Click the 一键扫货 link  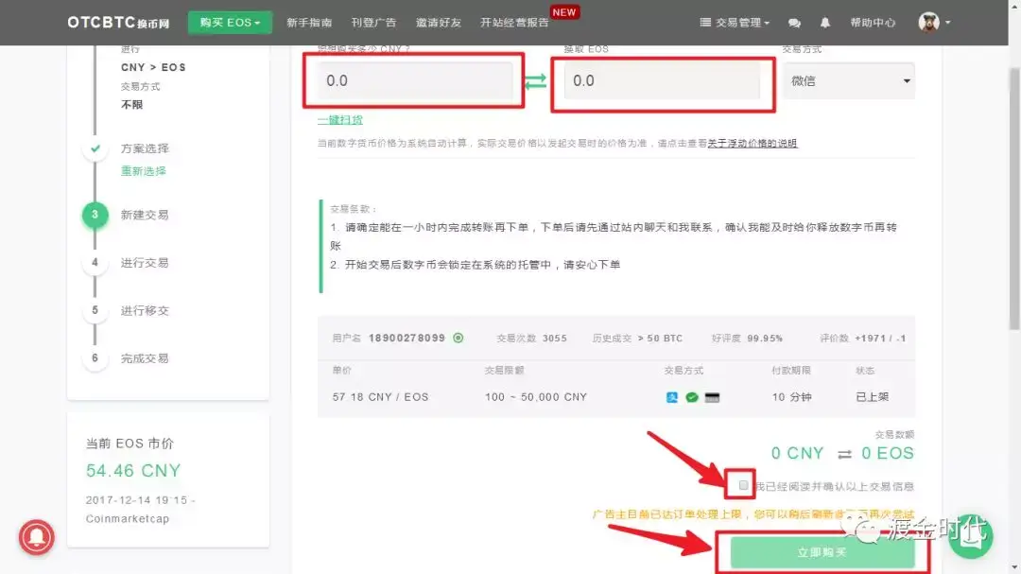coord(340,120)
